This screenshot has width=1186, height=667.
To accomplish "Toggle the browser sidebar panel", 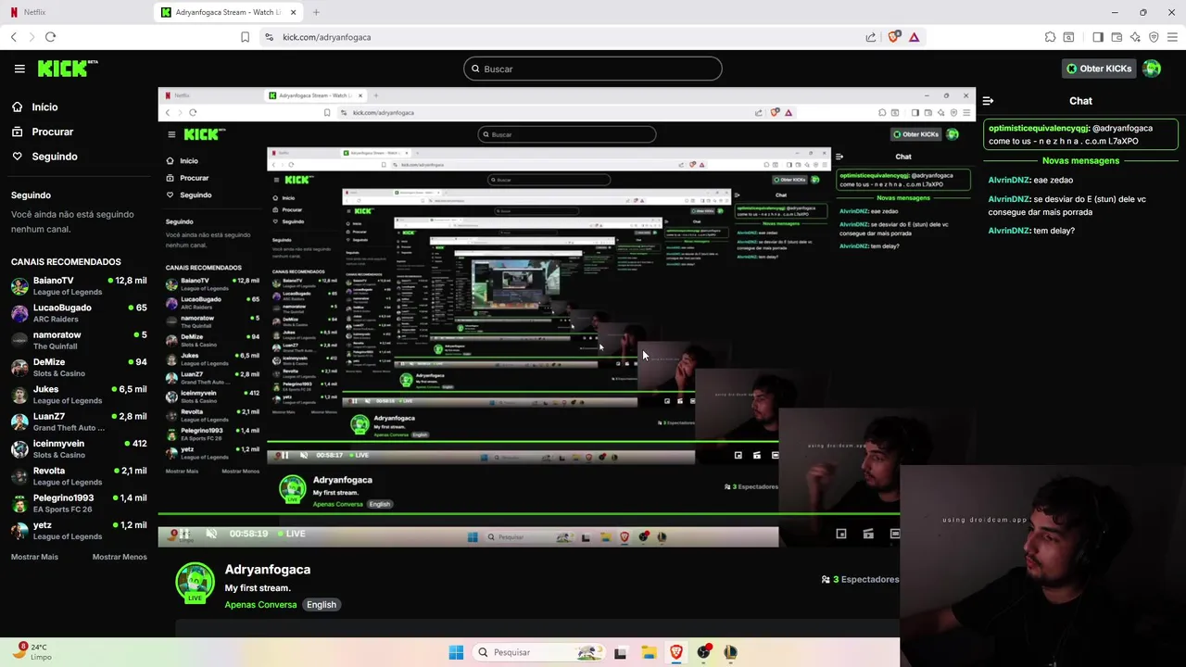I will click(1098, 37).
